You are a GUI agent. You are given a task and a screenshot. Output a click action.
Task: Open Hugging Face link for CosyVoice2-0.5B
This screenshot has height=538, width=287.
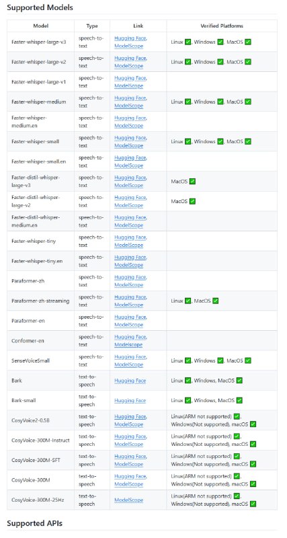pyautogui.click(x=130, y=416)
